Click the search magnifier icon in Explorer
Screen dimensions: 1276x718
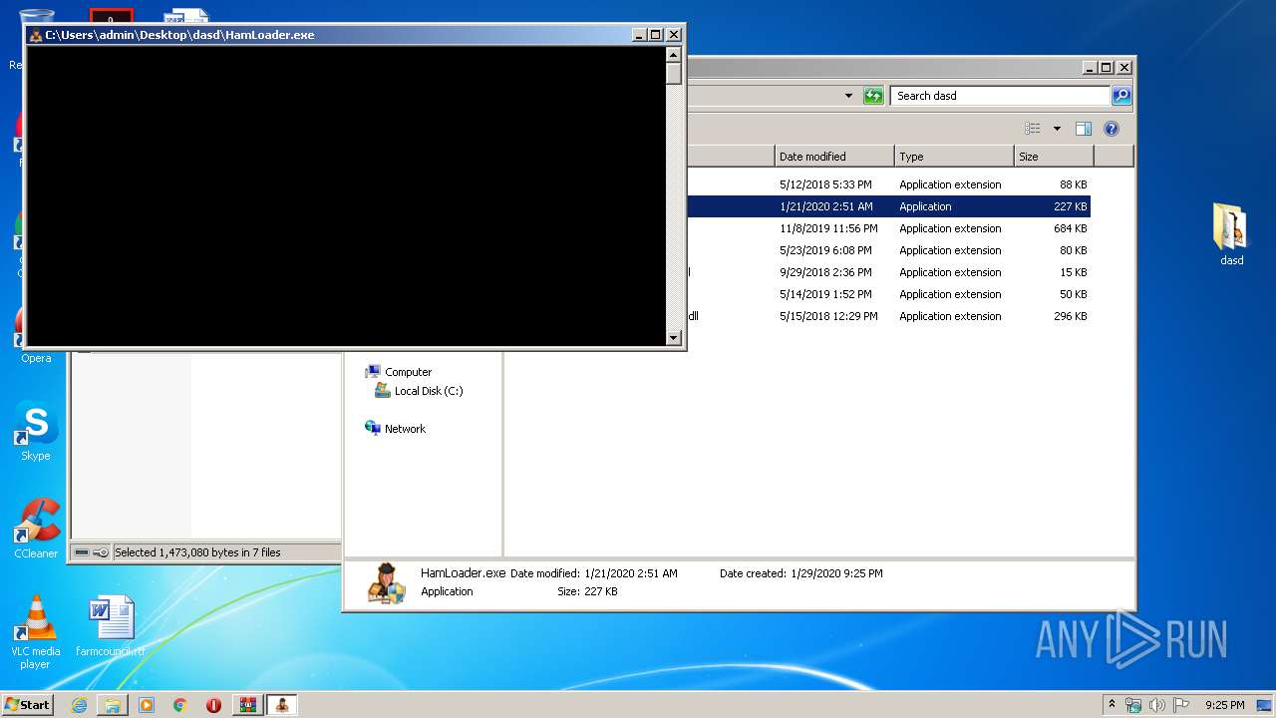(1121, 96)
